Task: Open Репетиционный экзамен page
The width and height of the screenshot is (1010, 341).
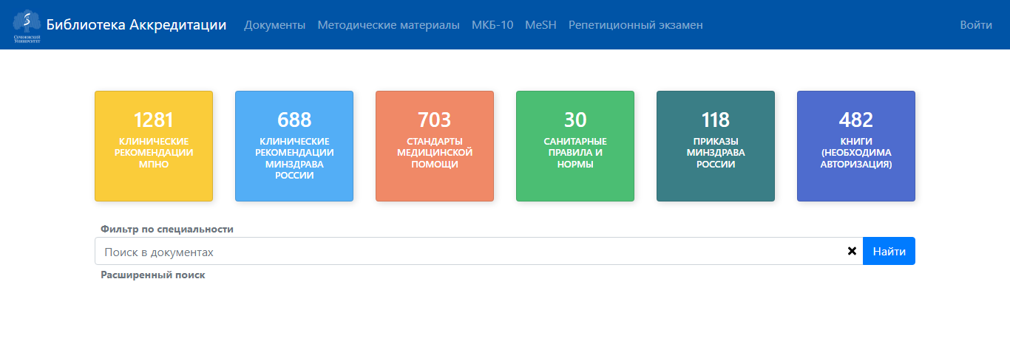Action: click(x=635, y=25)
